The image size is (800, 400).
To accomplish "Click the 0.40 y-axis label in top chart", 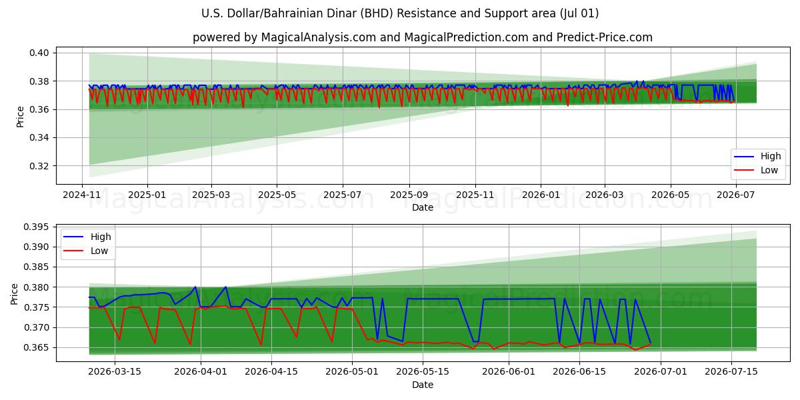I will click(40, 53).
